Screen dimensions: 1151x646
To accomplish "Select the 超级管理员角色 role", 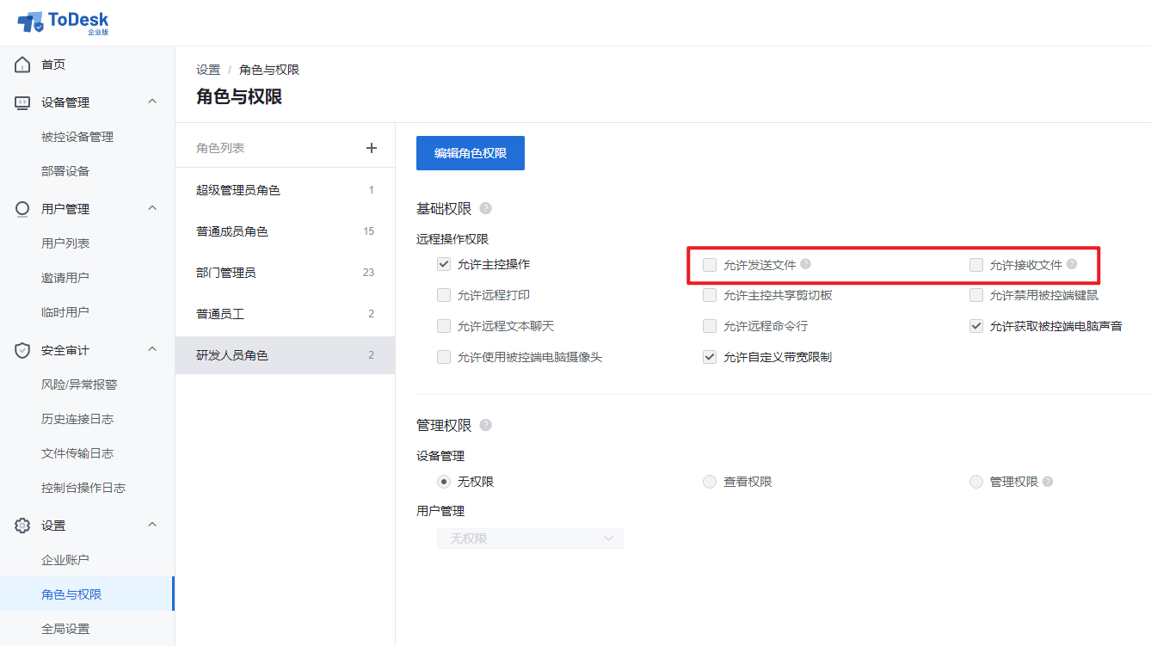I will (285, 190).
